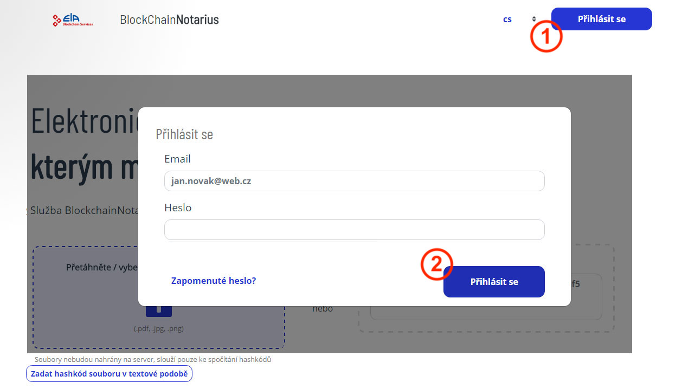Click the BlockChainNotarius site title
Screen dimensions: 682x389
tap(169, 20)
